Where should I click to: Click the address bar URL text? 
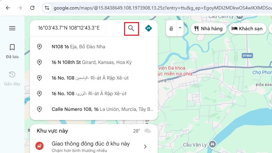(x=162, y=8)
